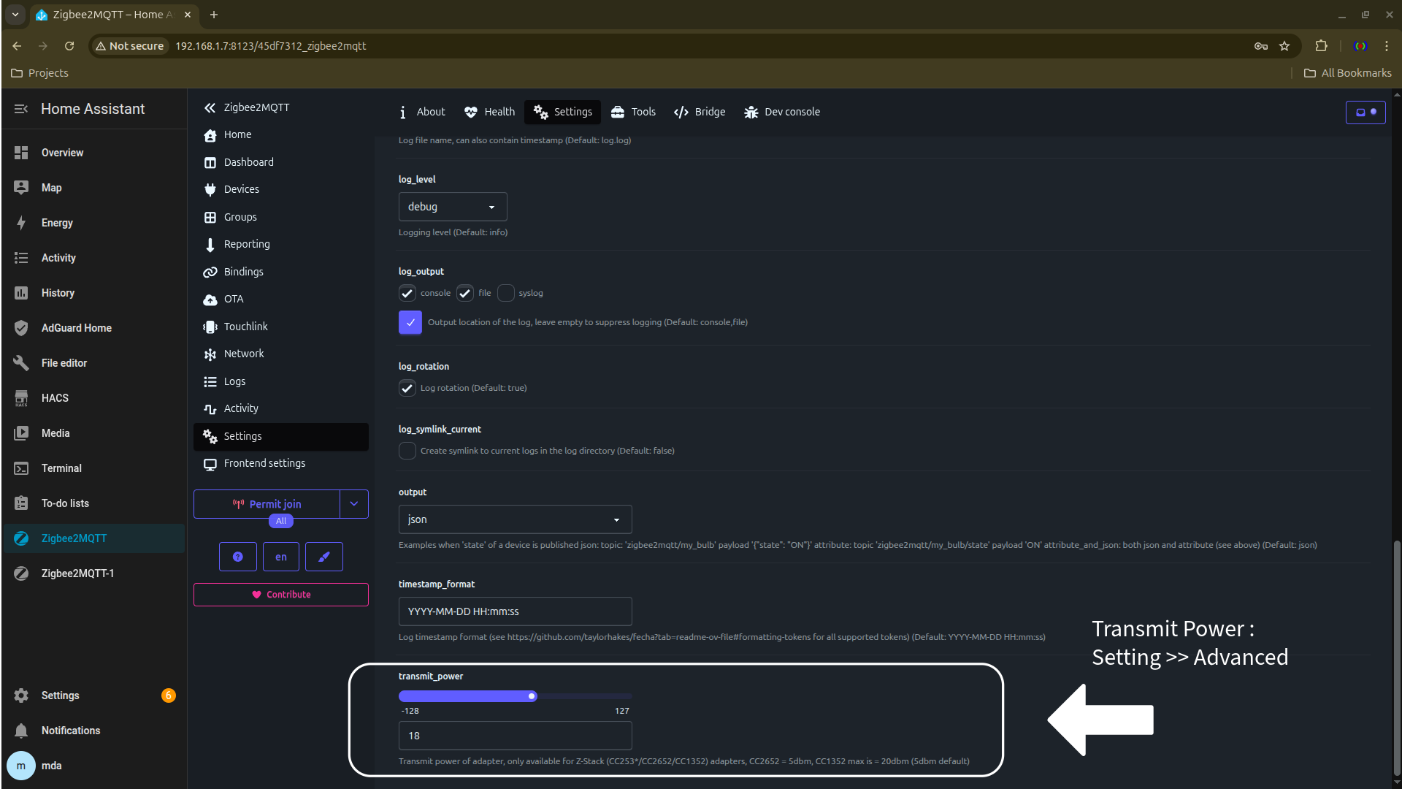Open Bindings page
1402x789 pixels.
(x=280, y=272)
